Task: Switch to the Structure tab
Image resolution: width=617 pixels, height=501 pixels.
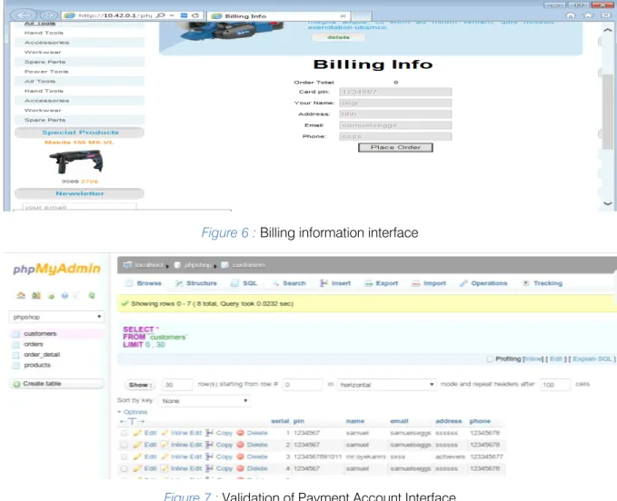Action: [196, 283]
